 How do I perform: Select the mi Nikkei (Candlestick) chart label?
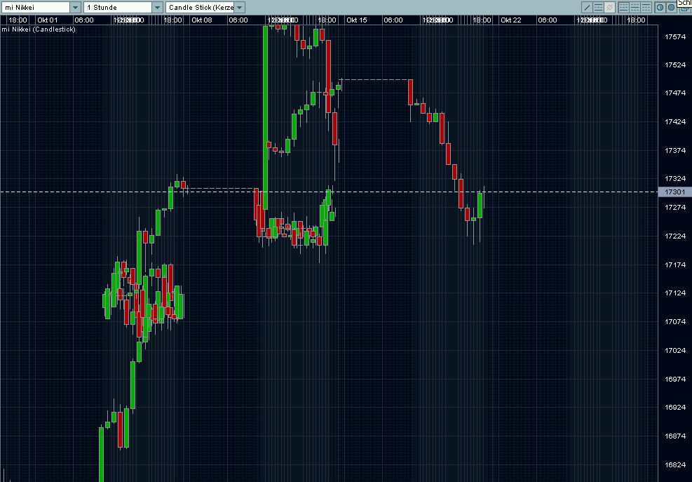tap(39, 29)
